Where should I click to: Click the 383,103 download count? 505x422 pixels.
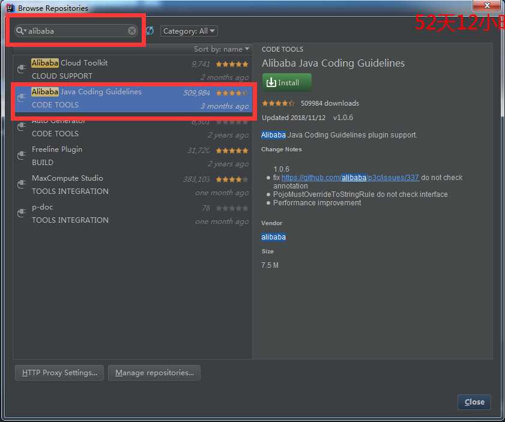click(x=196, y=179)
